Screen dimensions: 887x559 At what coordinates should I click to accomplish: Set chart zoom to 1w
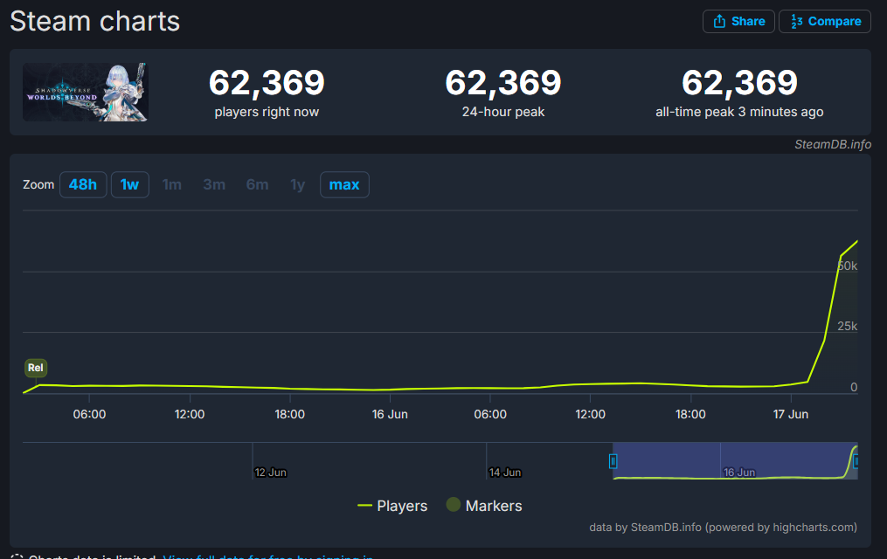tap(130, 185)
